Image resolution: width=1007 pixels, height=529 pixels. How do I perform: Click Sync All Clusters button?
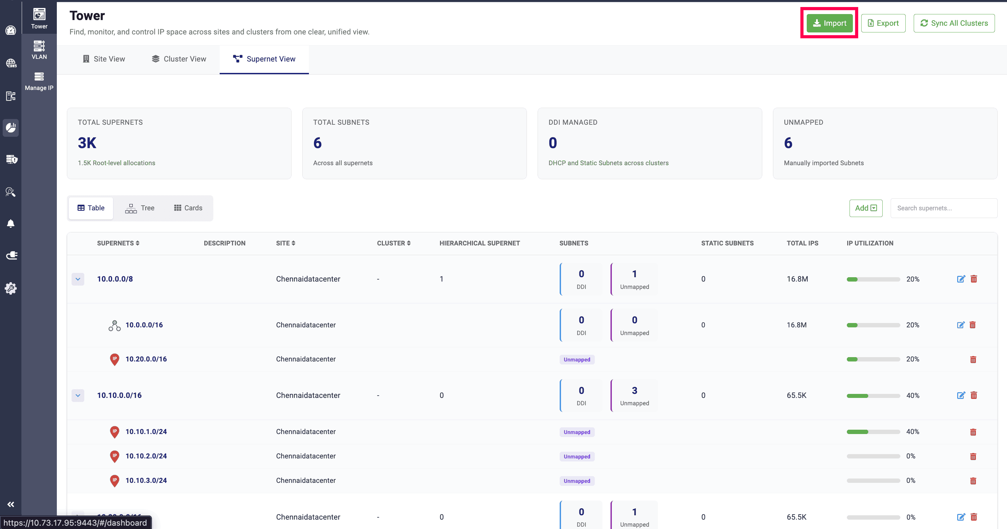[954, 23]
